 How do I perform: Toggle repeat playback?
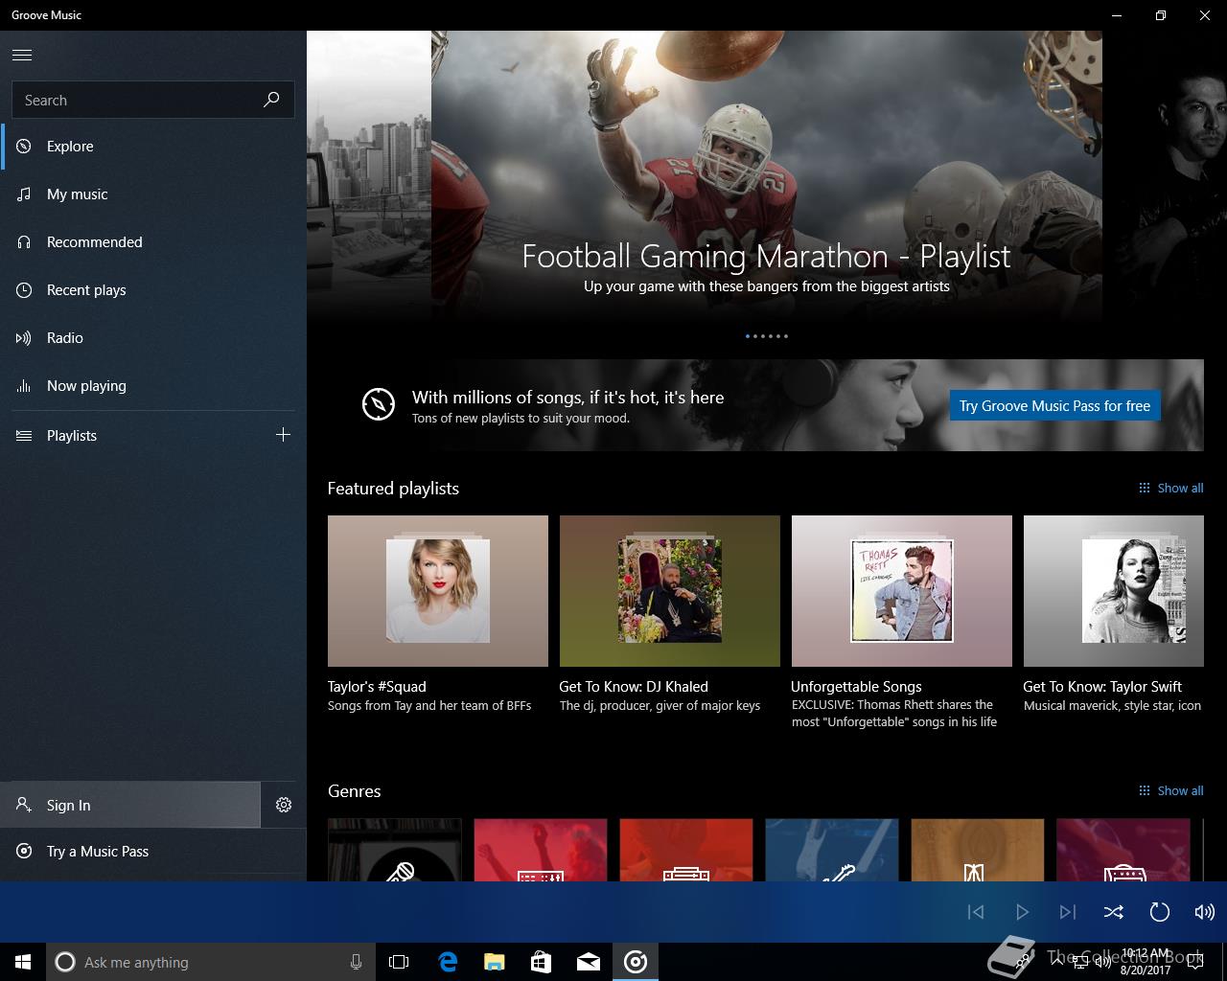click(x=1160, y=912)
